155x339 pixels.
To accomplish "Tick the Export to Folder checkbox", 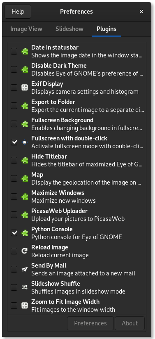I will pos(14,106).
